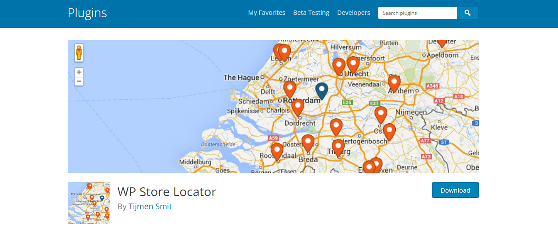Image resolution: width=558 pixels, height=228 pixels.
Task: Go to the Developers page
Action: click(354, 13)
